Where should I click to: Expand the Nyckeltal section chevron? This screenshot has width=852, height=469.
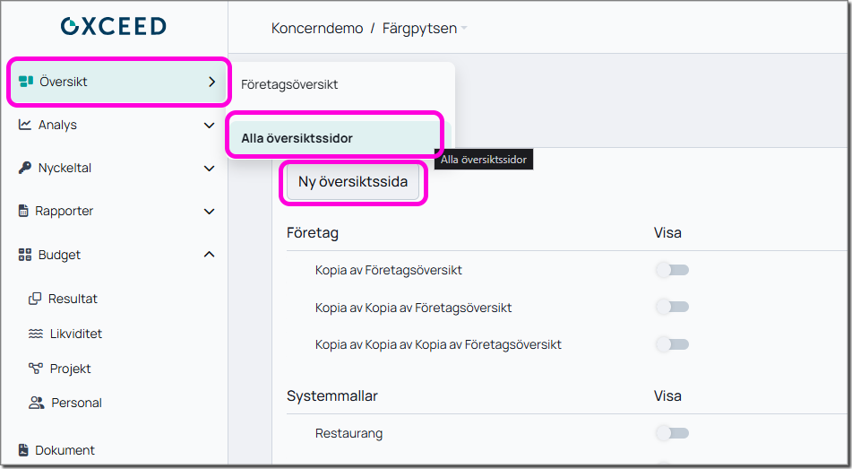pos(209,169)
